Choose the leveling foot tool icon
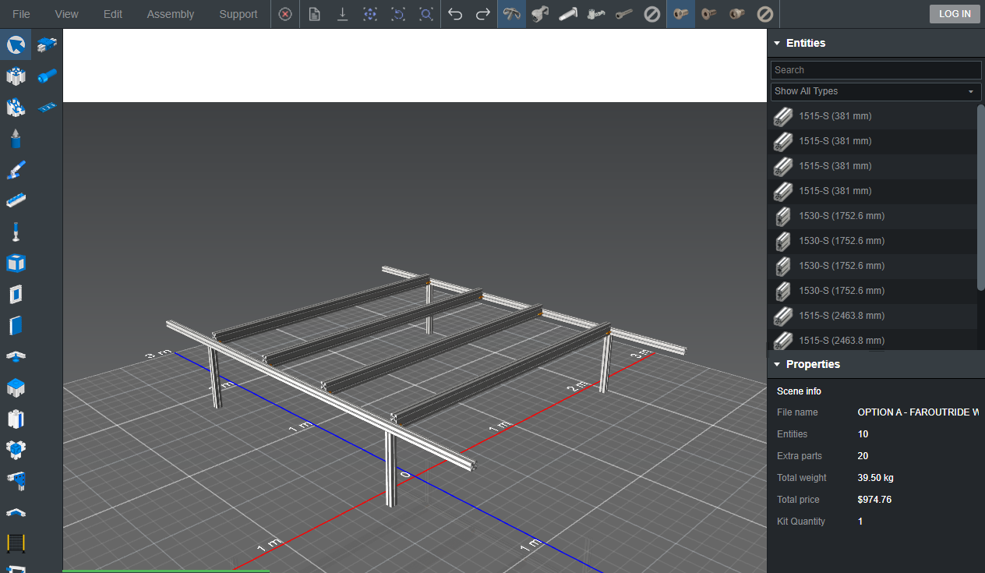Viewport: 985px width, 573px height. click(16, 232)
